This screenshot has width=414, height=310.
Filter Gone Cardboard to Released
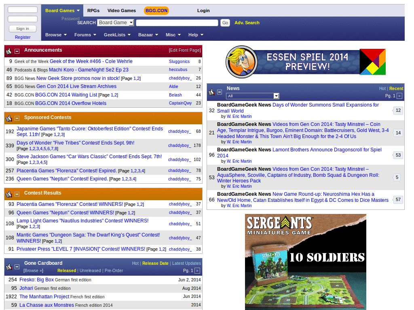pyautogui.click(x=67, y=271)
